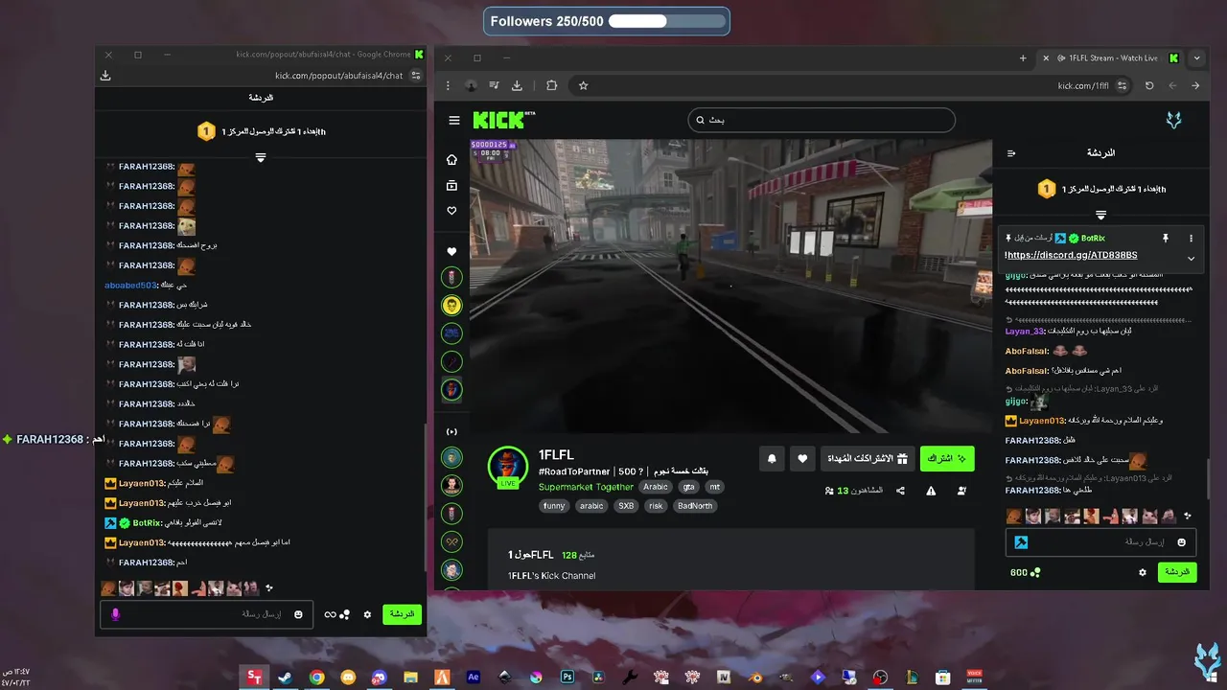
Task: Reload the kick.com/1flfl page
Action: [x=1149, y=85]
